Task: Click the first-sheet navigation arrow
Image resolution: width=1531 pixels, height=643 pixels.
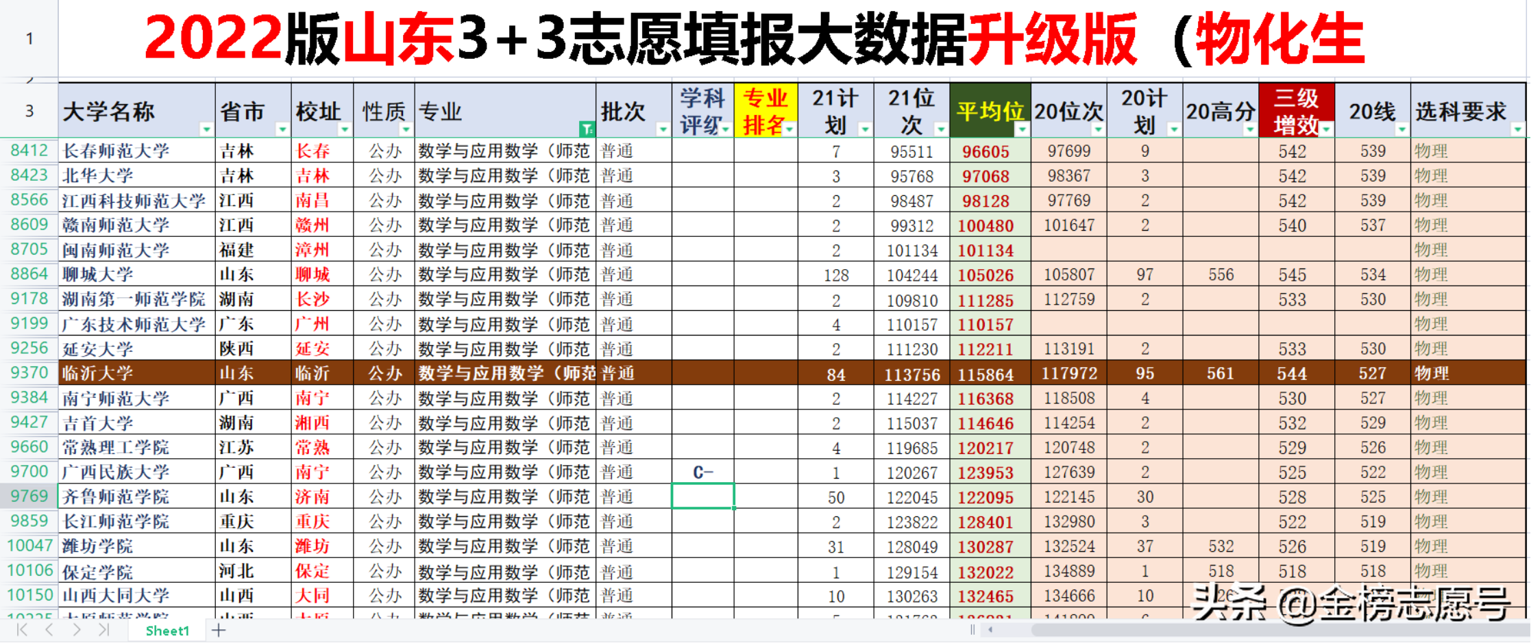Action: (21, 629)
